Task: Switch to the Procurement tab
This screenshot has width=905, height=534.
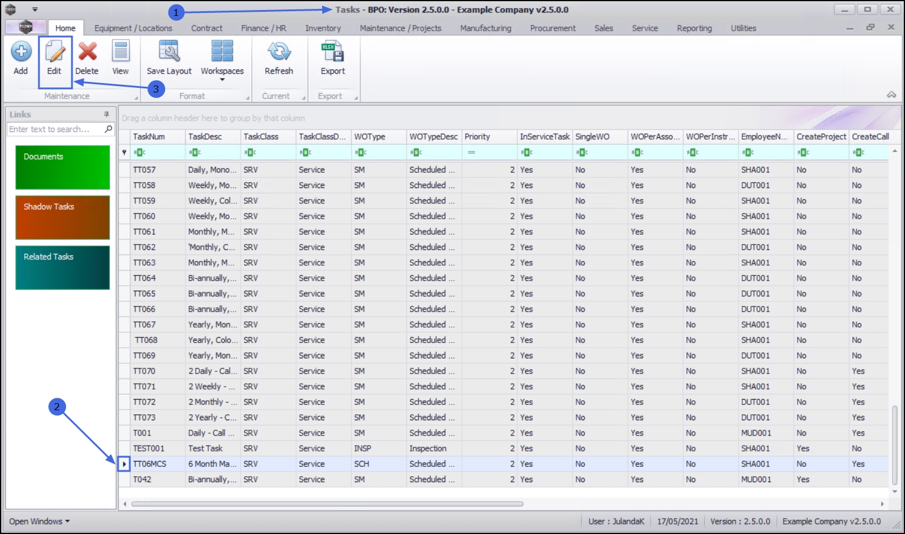Action: tap(552, 28)
